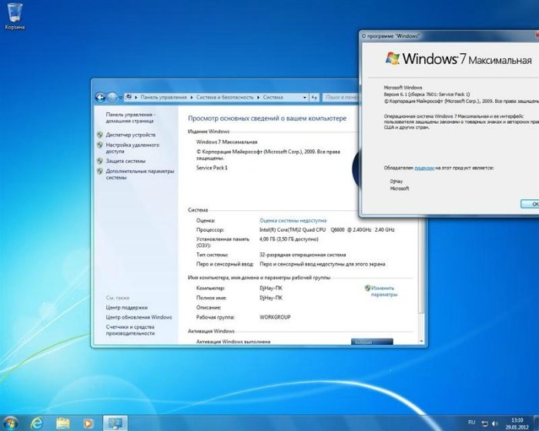
Task: Open Центр обновления Windows link
Action: [x=139, y=317]
